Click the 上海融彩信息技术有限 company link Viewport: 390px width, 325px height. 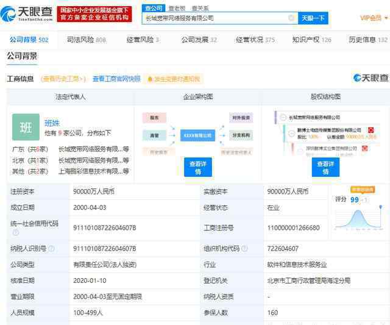94,171
